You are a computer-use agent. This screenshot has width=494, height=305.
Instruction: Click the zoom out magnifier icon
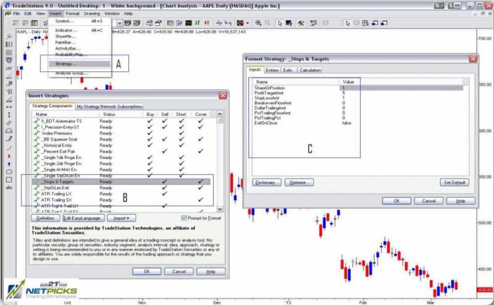(x=267, y=23)
